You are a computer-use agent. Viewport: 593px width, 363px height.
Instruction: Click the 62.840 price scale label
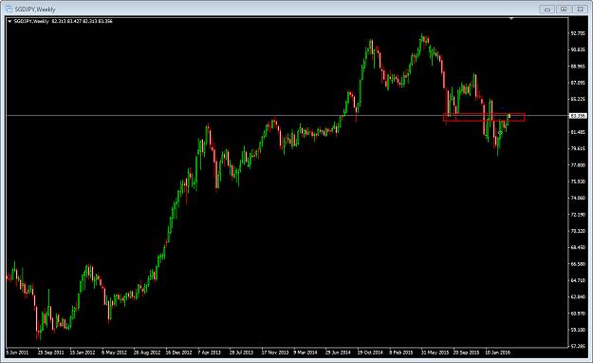[578, 297]
